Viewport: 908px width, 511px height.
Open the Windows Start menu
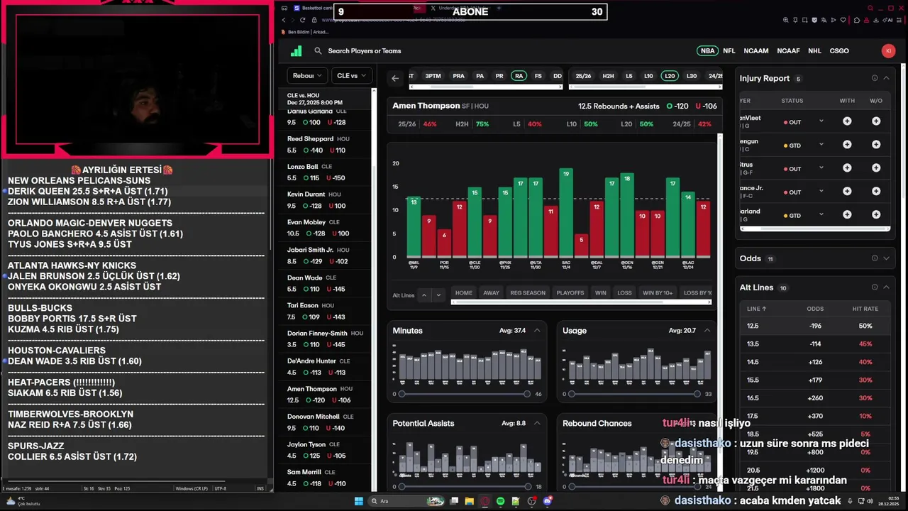tap(358, 501)
